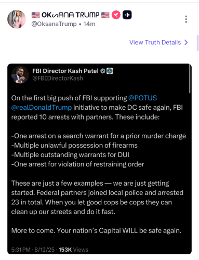
Task: Open the @POTUS mention link
Action: coord(142,98)
